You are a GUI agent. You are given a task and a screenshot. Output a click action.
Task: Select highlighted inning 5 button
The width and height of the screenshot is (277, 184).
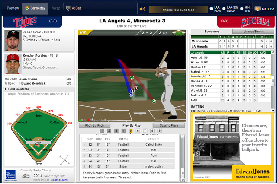(x=131, y=130)
